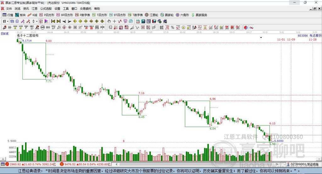The width and height of the screenshot is (322, 174).
Task: Select the Gann fan lines tool
Action: (116, 28)
